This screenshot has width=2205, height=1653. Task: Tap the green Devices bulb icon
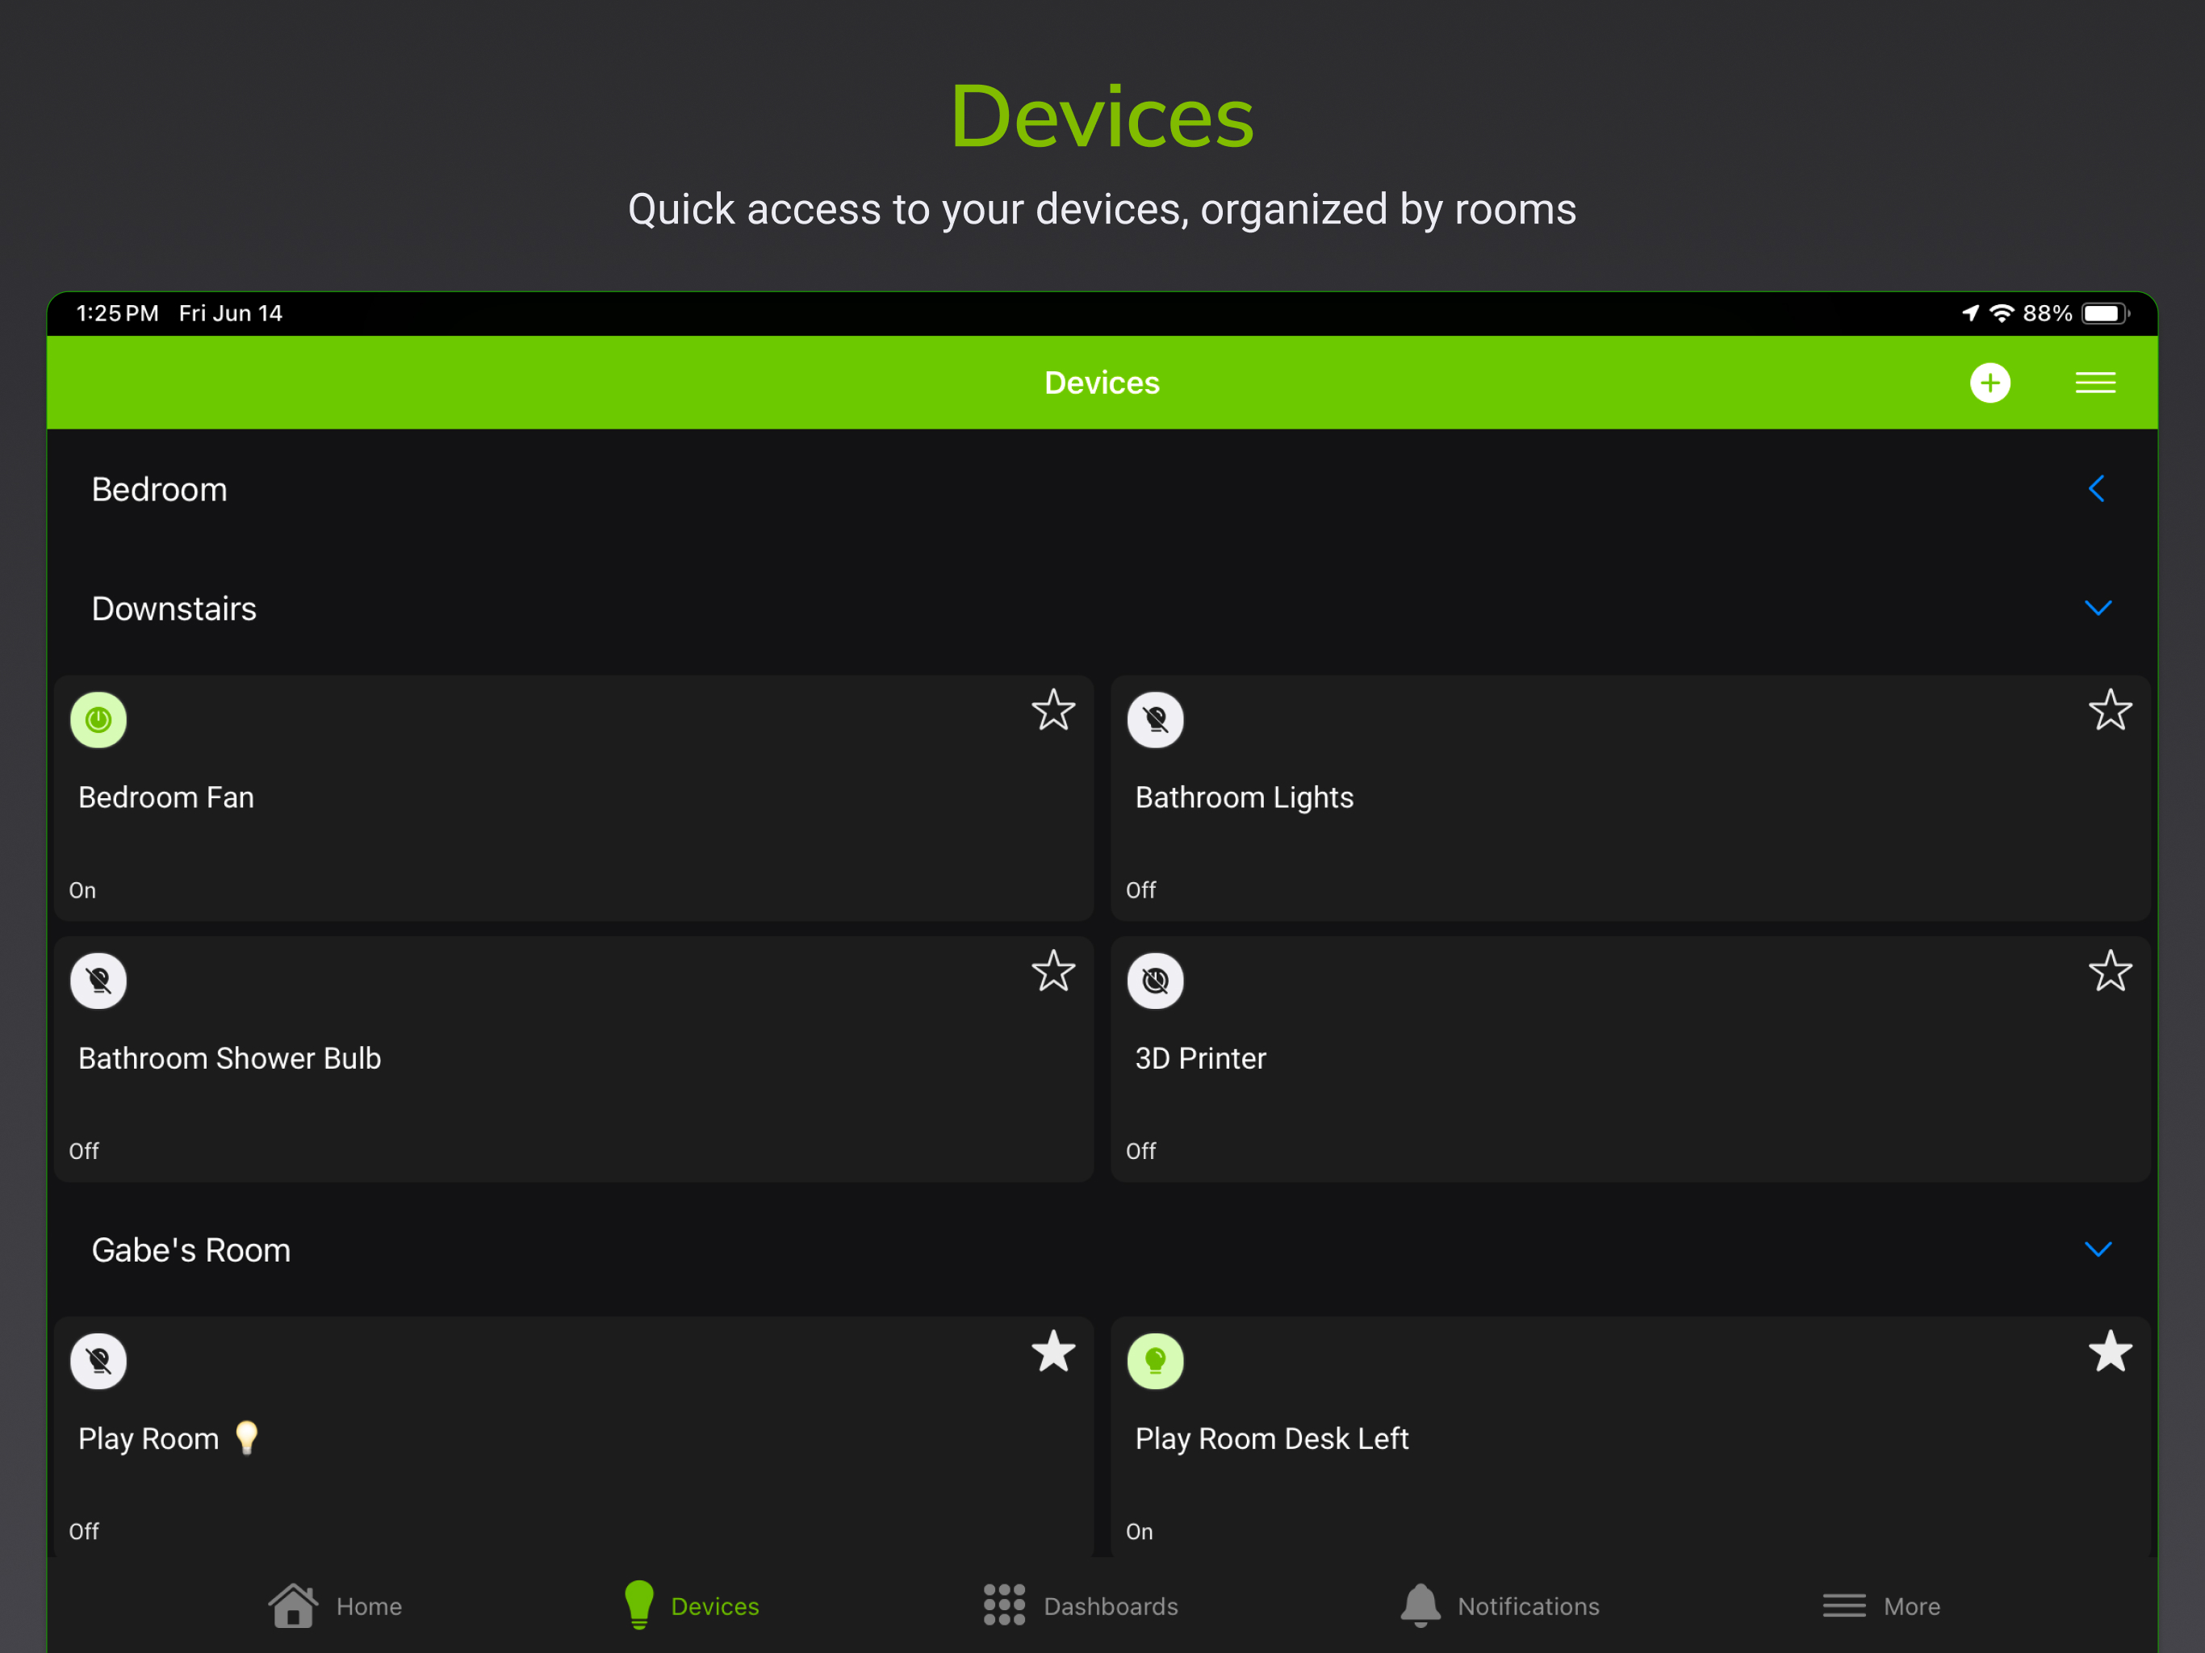tap(639, 1605)
